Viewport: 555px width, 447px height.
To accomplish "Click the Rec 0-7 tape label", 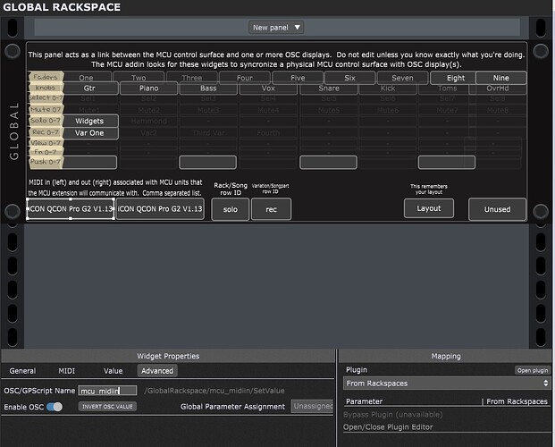I will pyautogui.click(x=46, y=132).
